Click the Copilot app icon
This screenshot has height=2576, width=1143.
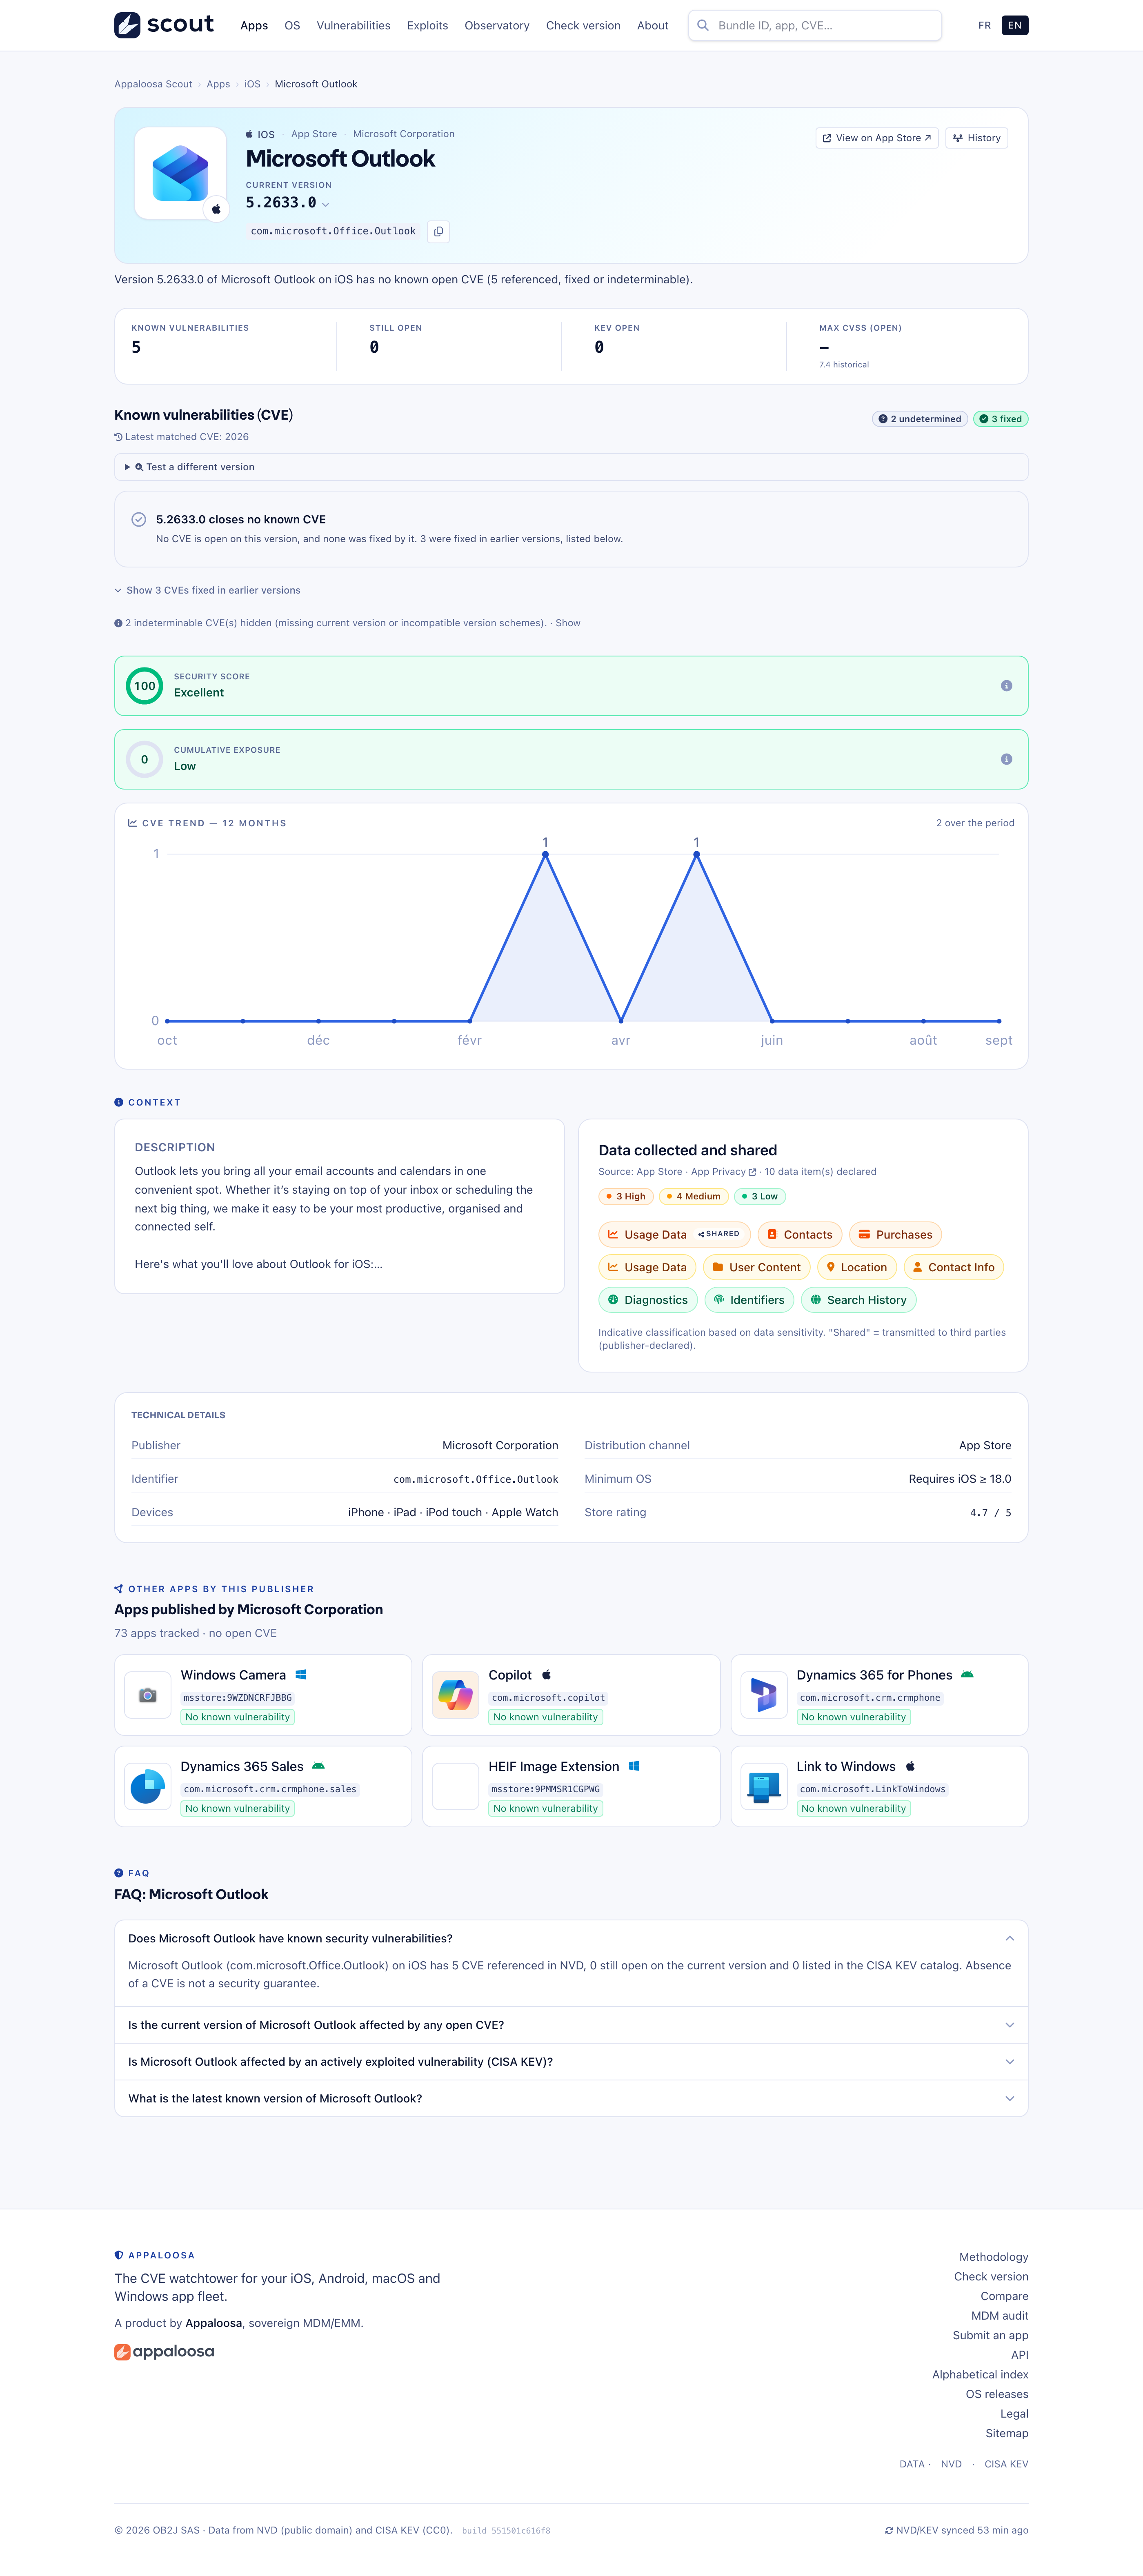click(456, 1695)
